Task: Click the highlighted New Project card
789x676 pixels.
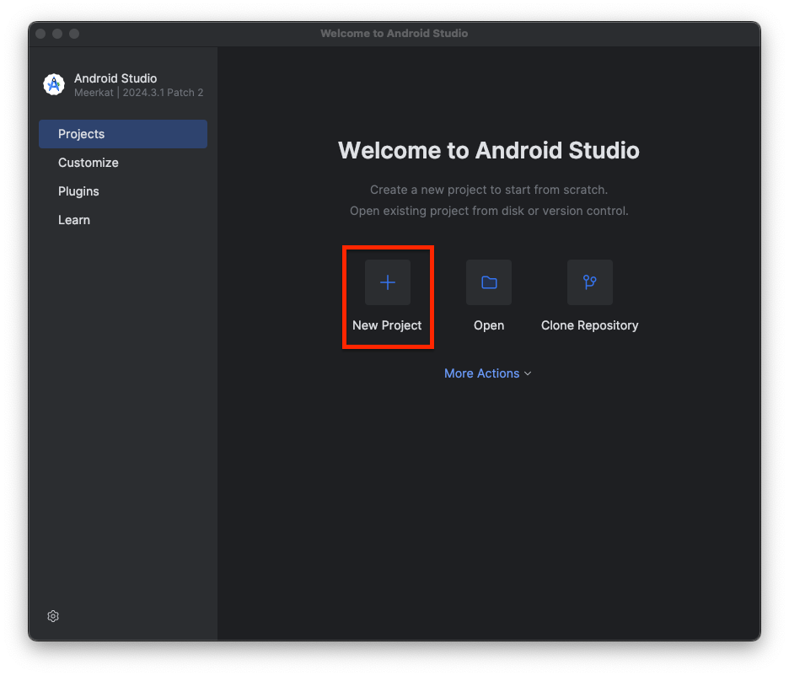Action: [388, 297]
